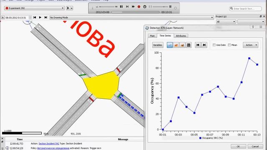This screenshot has width=267, height=150.
Task: Undock the Project panel
Action: 260,16
